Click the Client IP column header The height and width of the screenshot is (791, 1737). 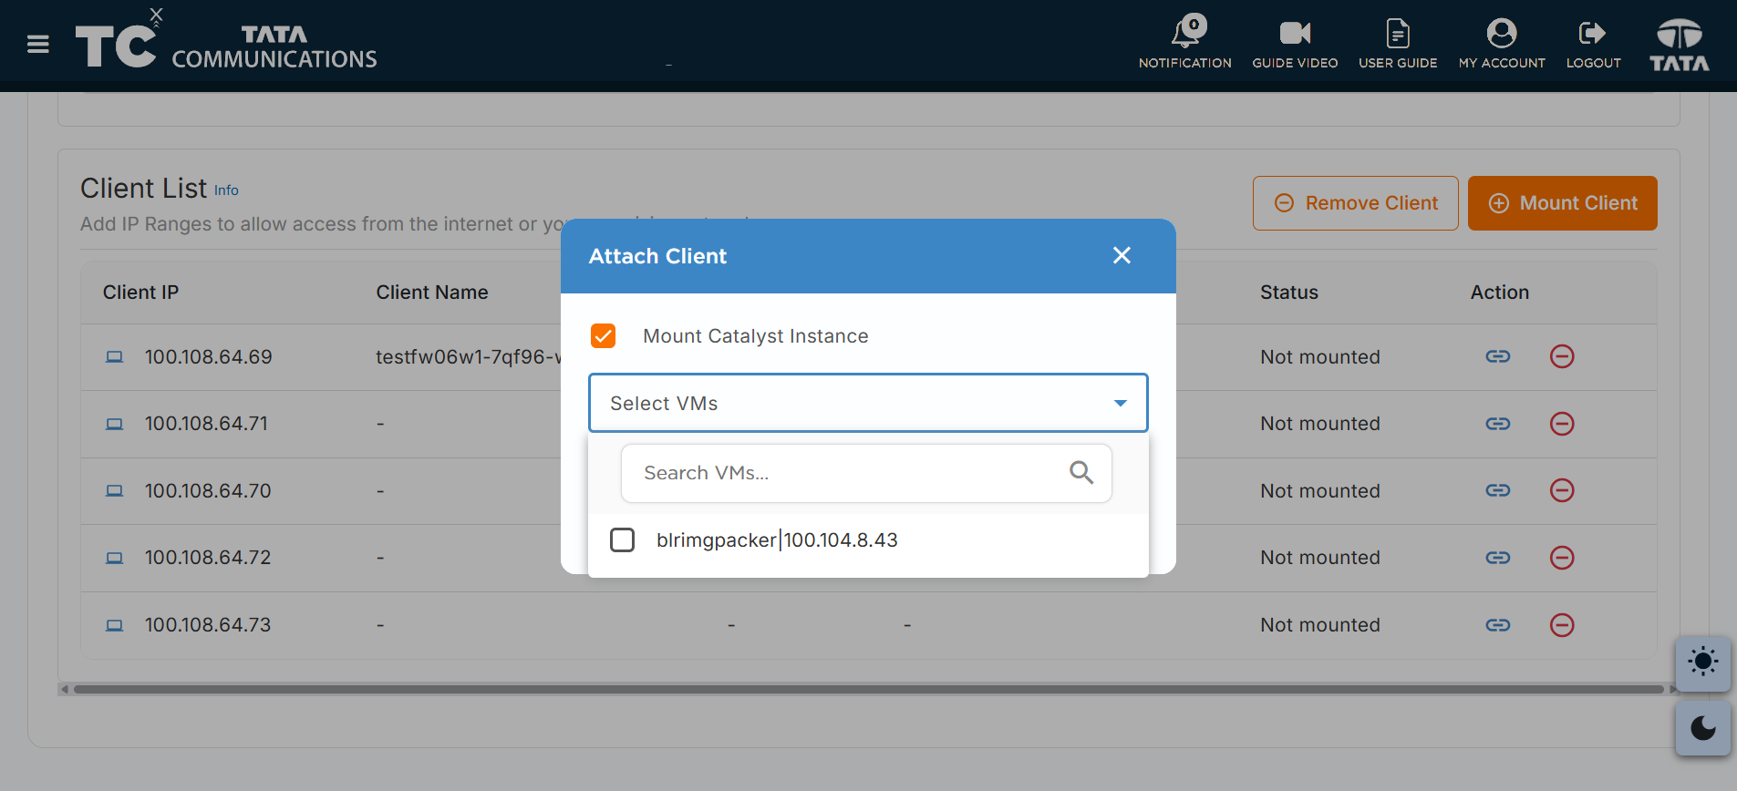pos(140,293)
